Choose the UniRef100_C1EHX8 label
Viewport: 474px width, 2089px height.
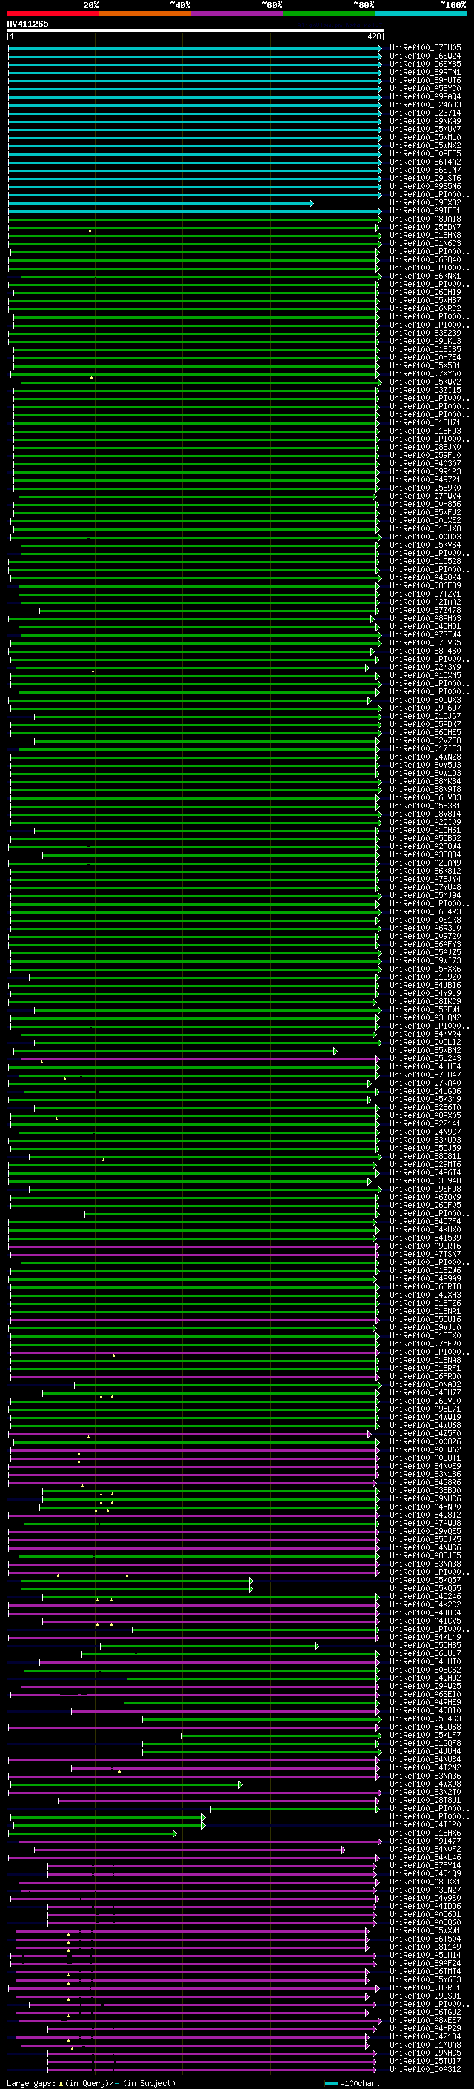coord(425,235)
